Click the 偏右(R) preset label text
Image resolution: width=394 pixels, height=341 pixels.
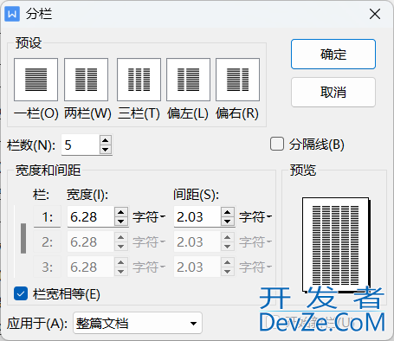pos(237,113)
